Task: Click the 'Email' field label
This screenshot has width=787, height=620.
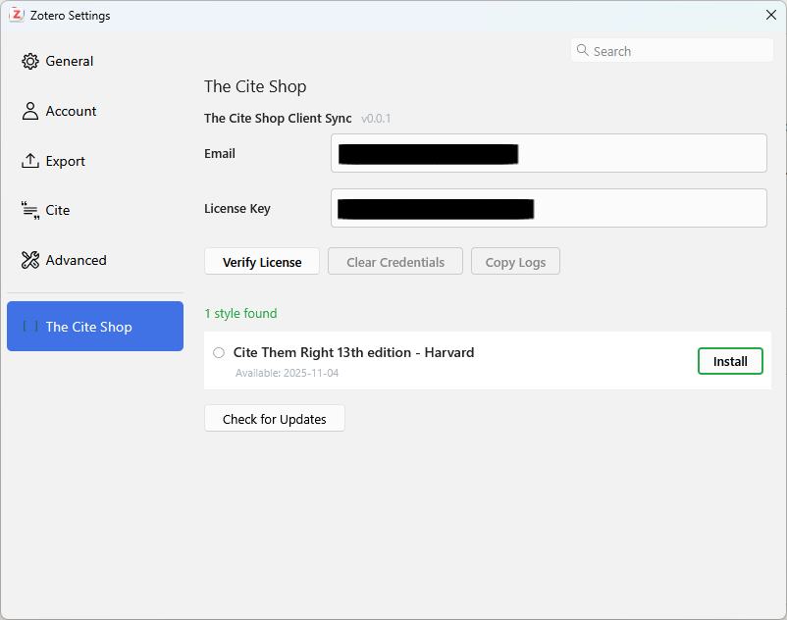Action: (220, 153)
